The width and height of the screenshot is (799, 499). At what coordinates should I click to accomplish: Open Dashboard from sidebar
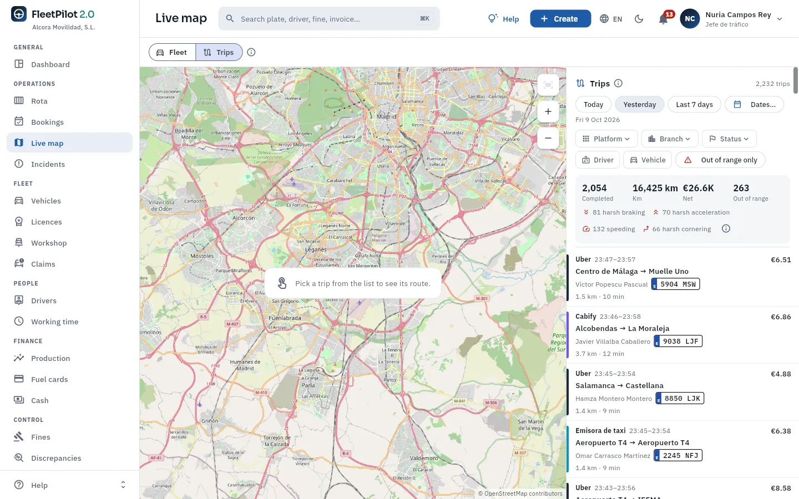69,64
